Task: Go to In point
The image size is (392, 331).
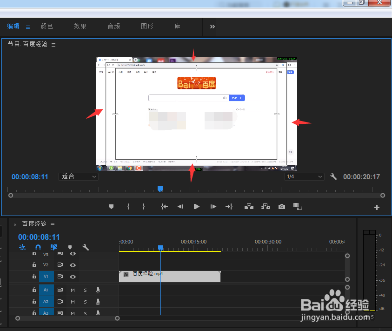Action: (164, 207)
